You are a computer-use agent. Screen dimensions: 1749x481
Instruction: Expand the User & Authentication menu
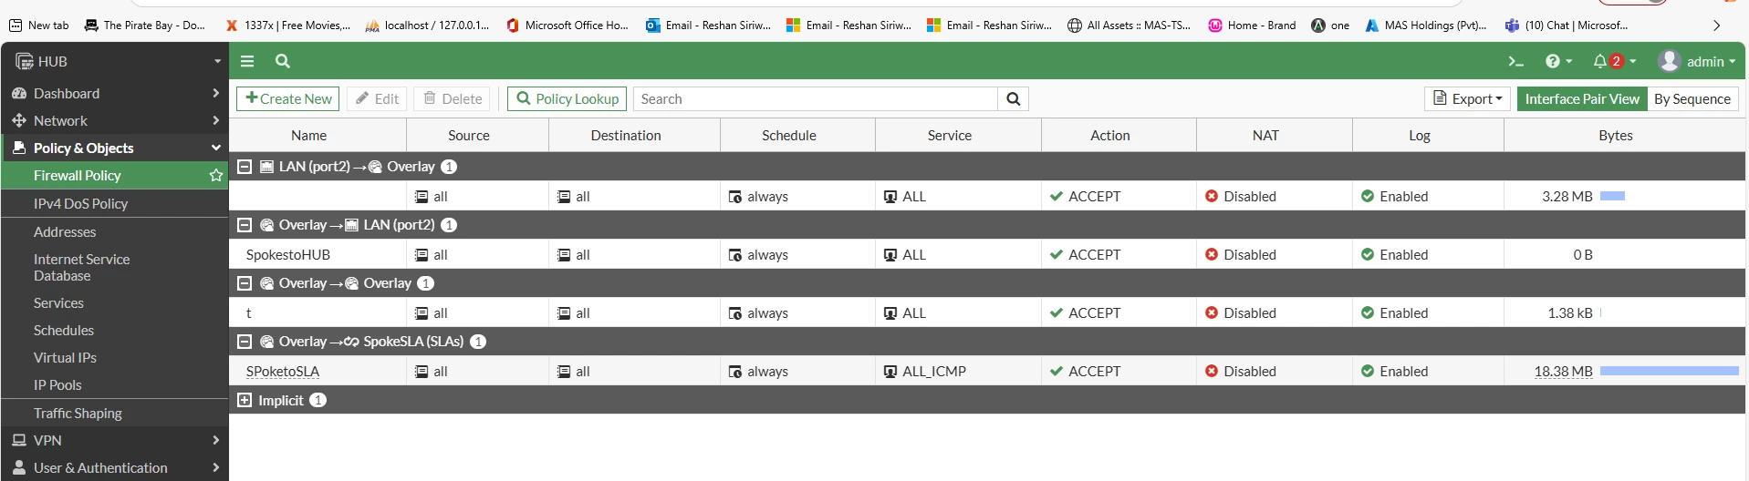[114, 467]
